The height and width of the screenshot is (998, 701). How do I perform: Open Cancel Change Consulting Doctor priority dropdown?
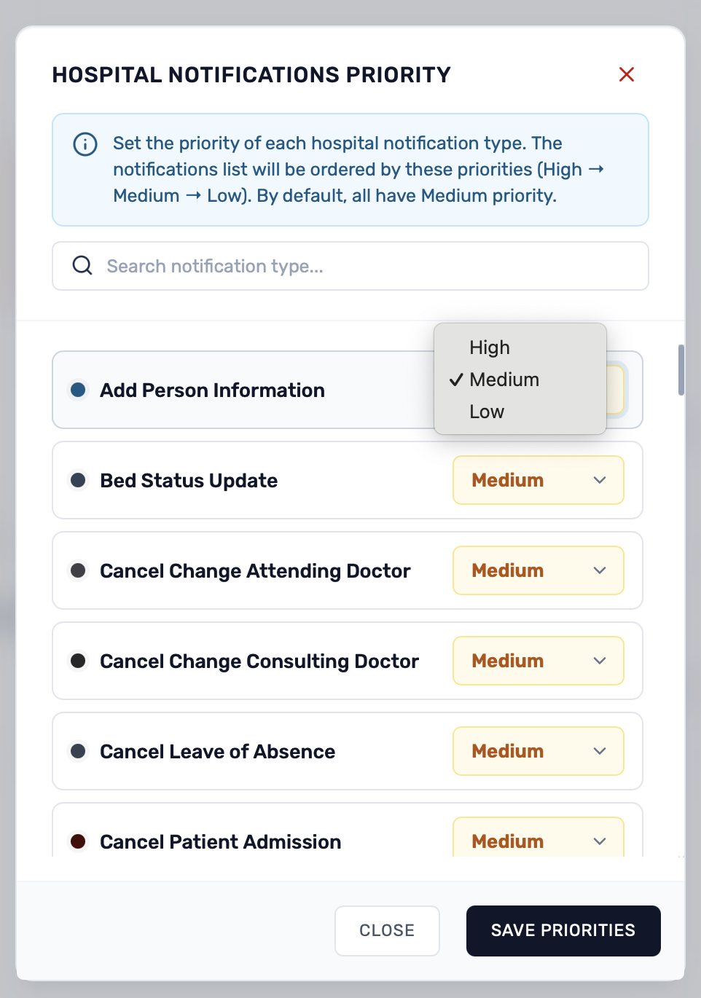539,661
